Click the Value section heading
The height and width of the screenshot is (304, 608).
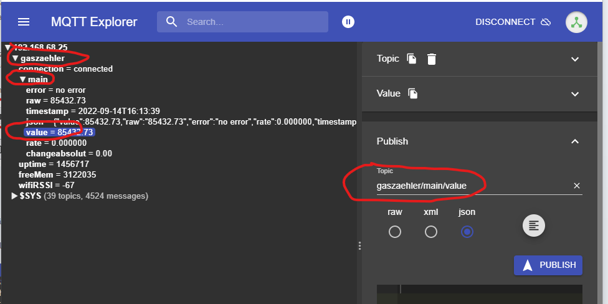[x=388, y=93]
